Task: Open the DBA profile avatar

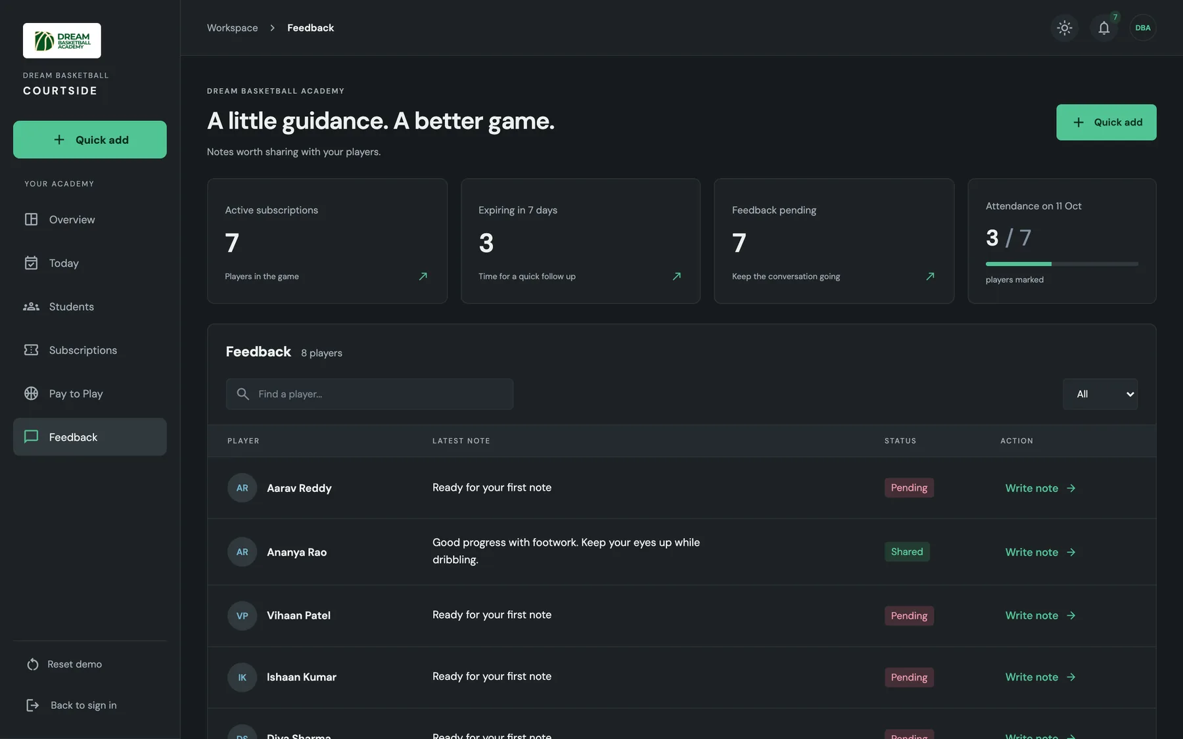Action: coord(1143,28)
